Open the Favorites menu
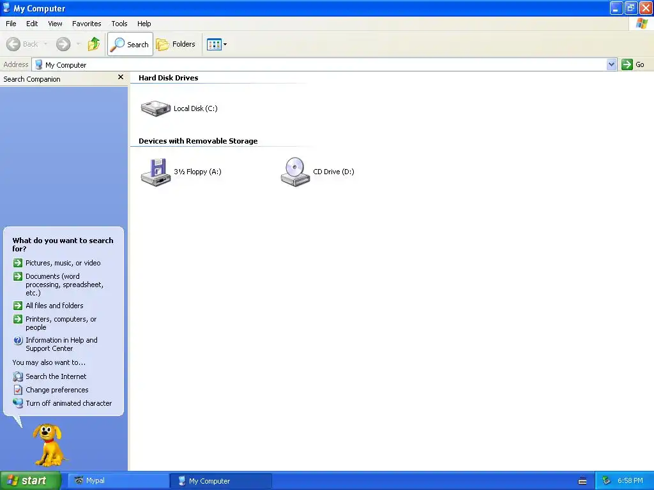 tap(86, 24)
